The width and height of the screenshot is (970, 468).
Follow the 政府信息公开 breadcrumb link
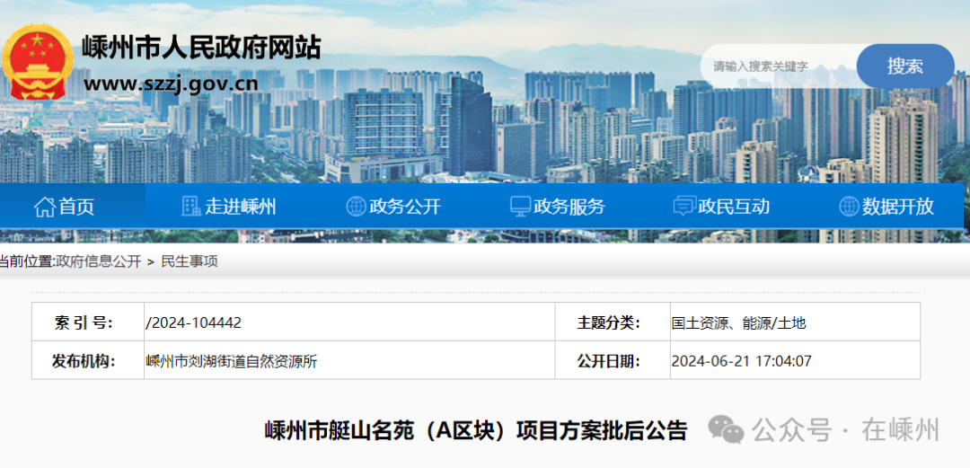click(99, 261)
